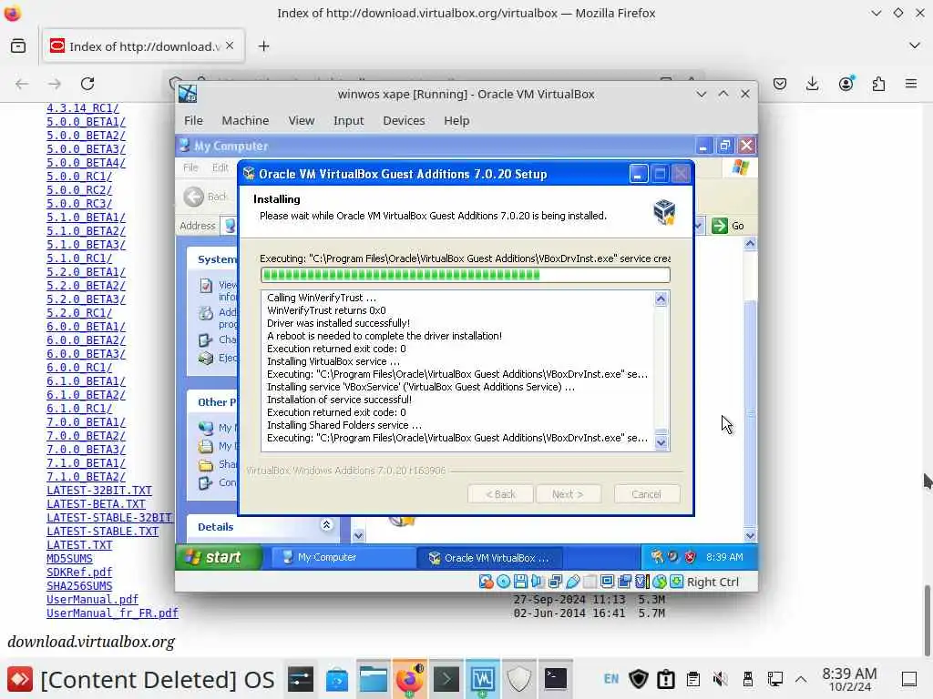
Task: Open the Devices menu in VirtualBox
Action: pyautogui.click(x=404, y=121)
